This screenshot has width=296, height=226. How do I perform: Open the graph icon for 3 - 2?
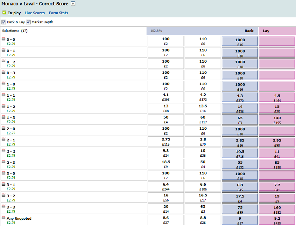pos(3,195)
